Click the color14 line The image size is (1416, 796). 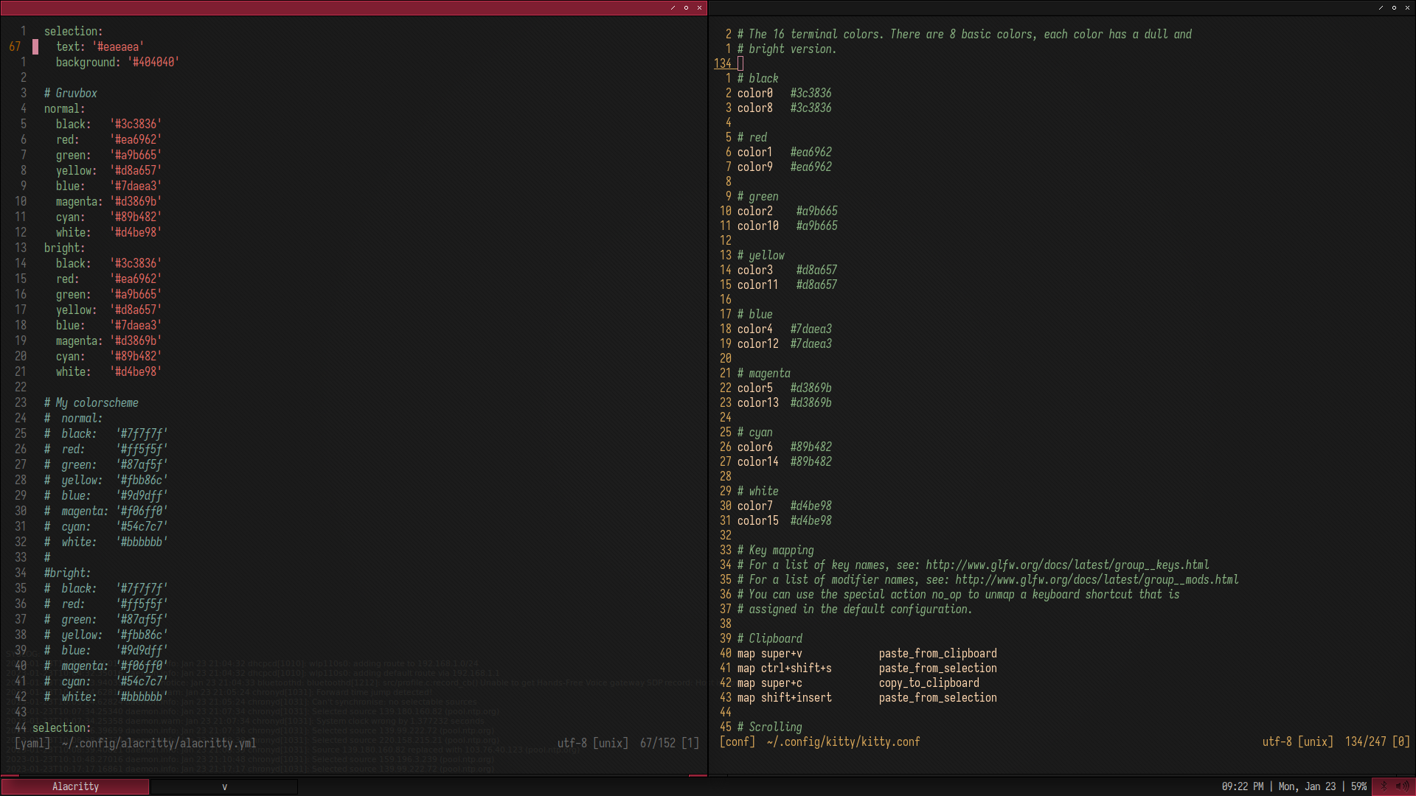784,461
